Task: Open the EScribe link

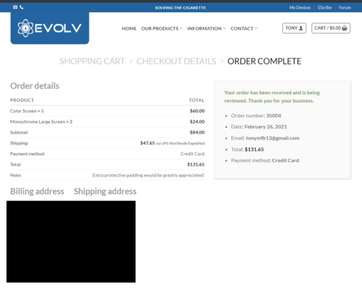Action: [x=324, y=7]
